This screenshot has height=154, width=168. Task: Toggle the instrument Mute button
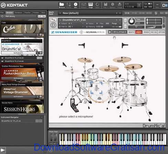click(125, 26)
